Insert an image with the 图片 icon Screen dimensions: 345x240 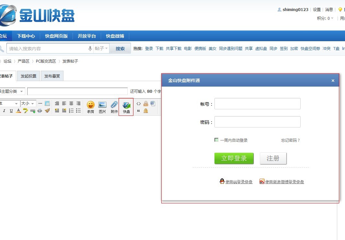point(102,106)
